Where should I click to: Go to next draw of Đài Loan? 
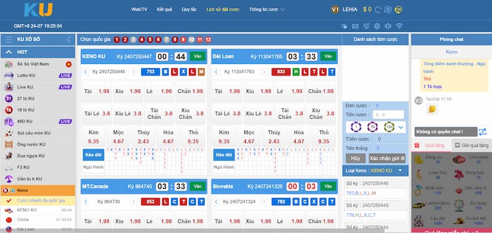(264, 72)
